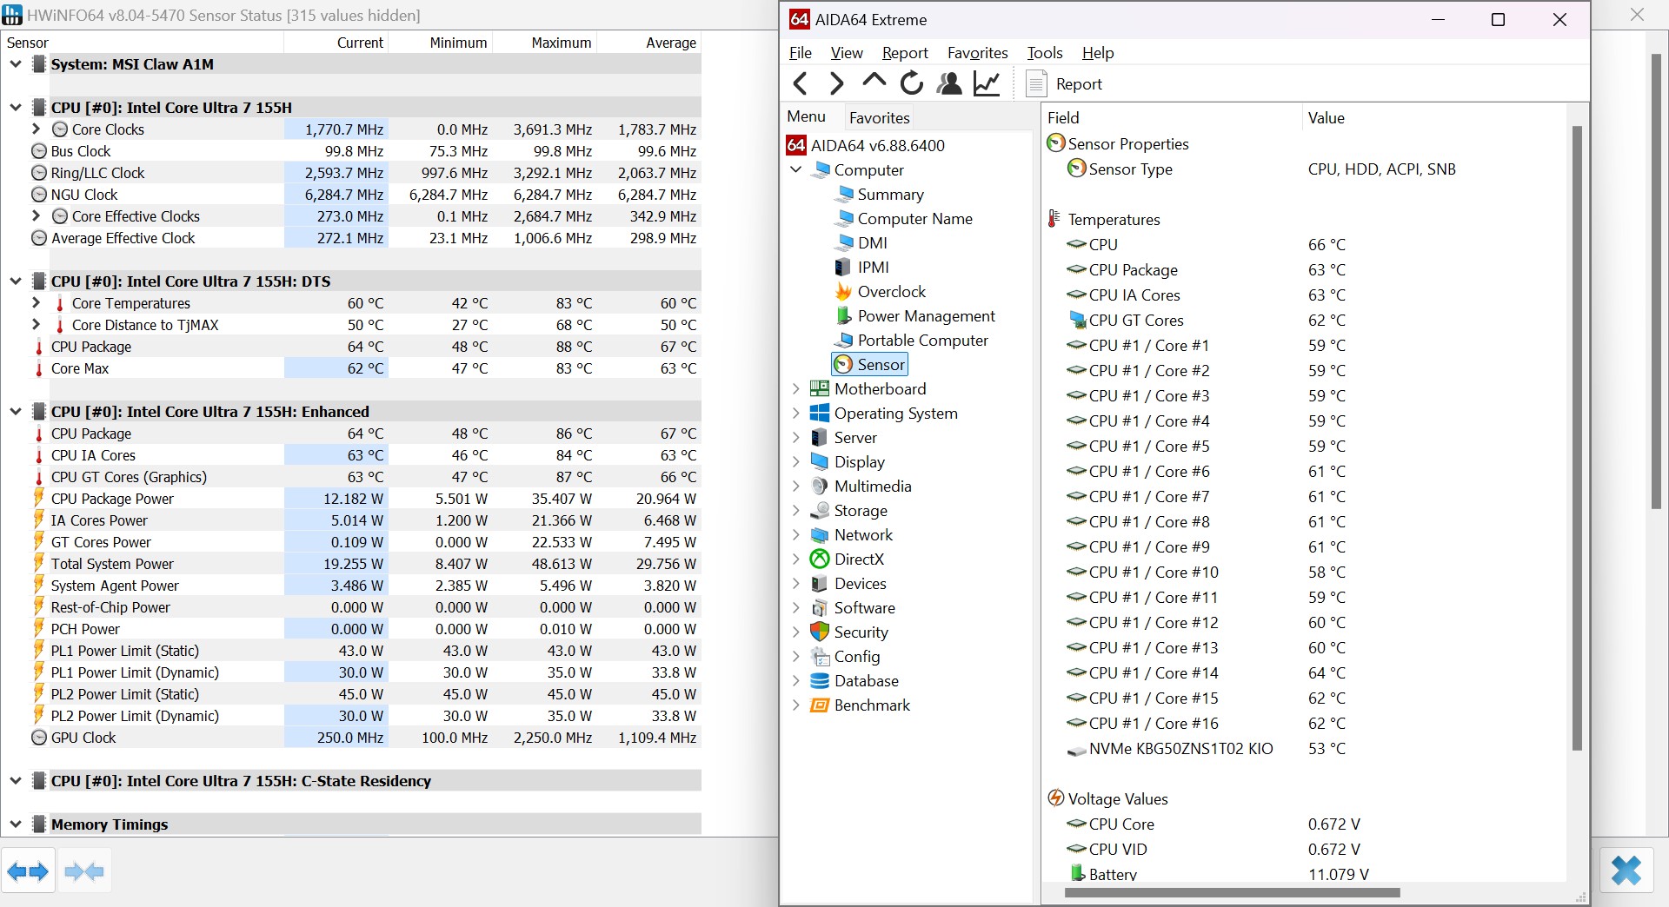Click the Report toolbar button

[1065, 84]
